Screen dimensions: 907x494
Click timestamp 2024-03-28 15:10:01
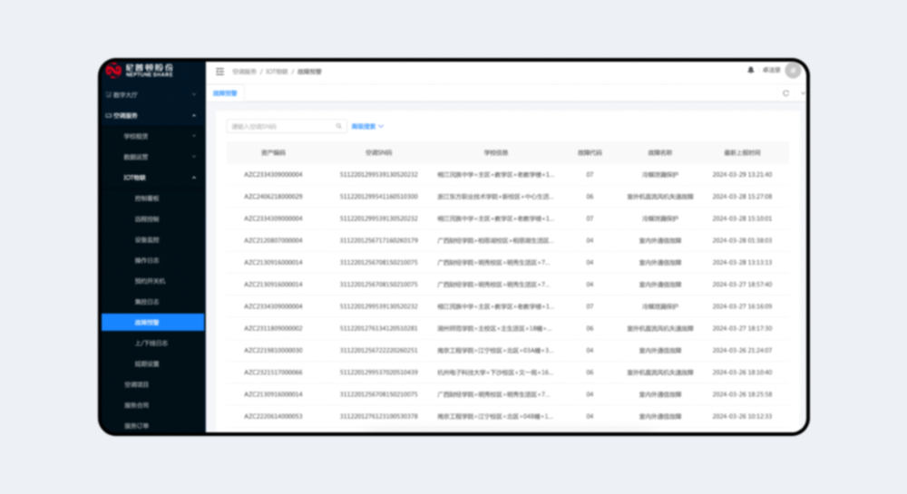742,218
